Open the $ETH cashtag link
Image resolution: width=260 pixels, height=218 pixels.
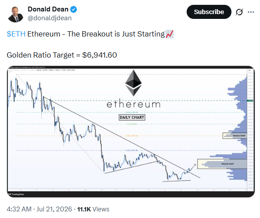16,34
